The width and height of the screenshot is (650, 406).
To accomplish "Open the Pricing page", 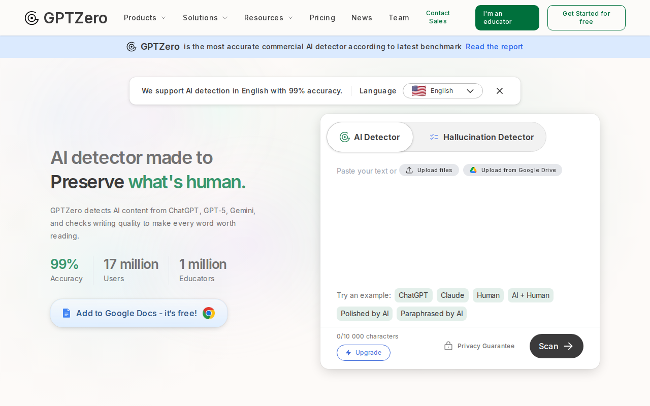I will (322, 18).
